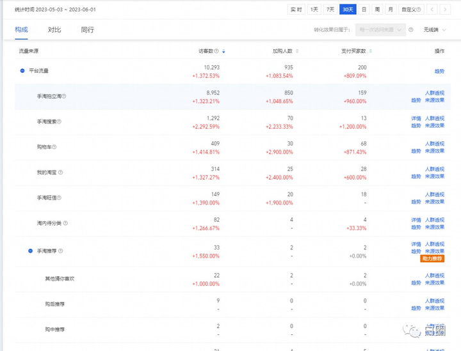Collapse the 平台流量 row group

(x=22, y=71)
